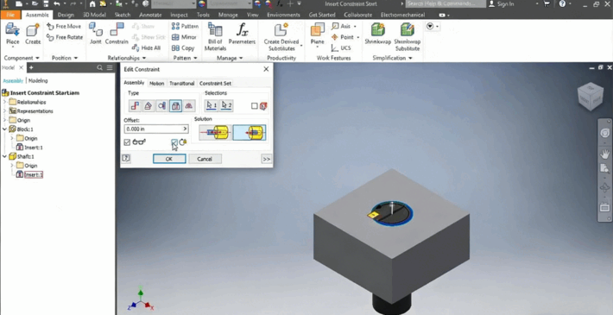The width and height of the screenshot is (613, 315).
Task: Select the Tangent constraint type
Action: (161, 106)
